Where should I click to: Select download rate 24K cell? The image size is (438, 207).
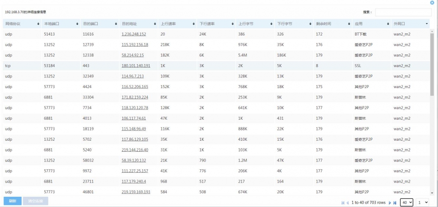coord(216,34)
